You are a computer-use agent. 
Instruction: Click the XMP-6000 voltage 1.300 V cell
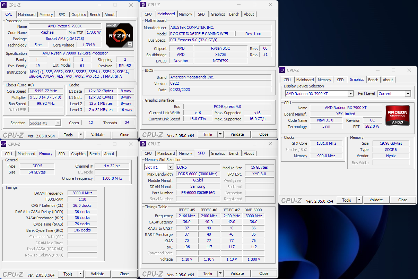pyautogui.click(x=254, y=259)
